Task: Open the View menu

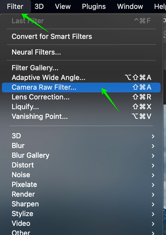Action: pos(63,6)
